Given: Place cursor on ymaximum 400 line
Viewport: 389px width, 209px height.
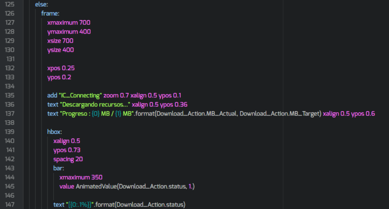Looking at the screenshot, I should [68, 32].
